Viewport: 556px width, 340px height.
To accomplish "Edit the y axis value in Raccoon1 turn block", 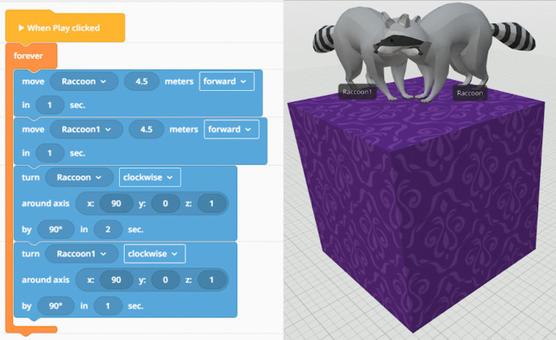I will coord(165,279).
